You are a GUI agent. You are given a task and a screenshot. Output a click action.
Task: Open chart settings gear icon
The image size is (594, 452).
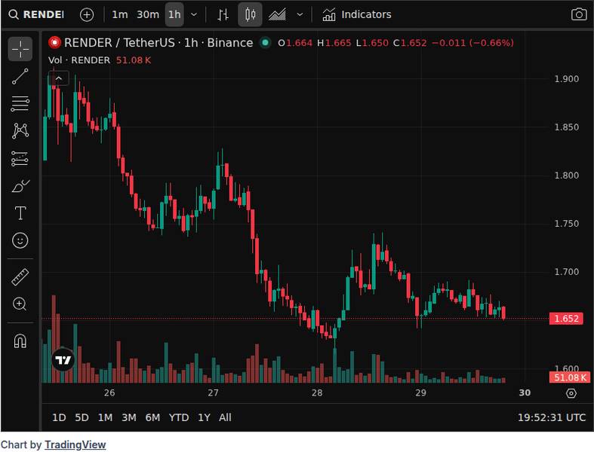point(571,393)
